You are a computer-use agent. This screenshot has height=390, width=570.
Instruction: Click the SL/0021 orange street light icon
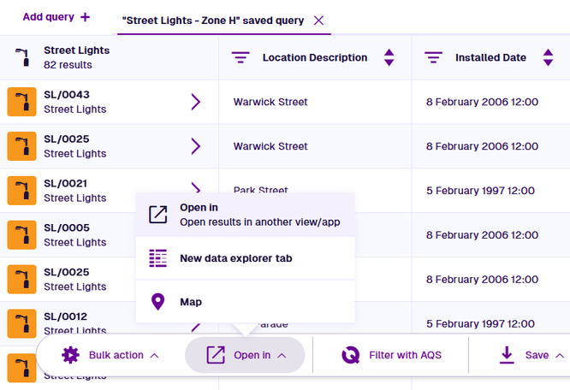(x=21, y=191)
